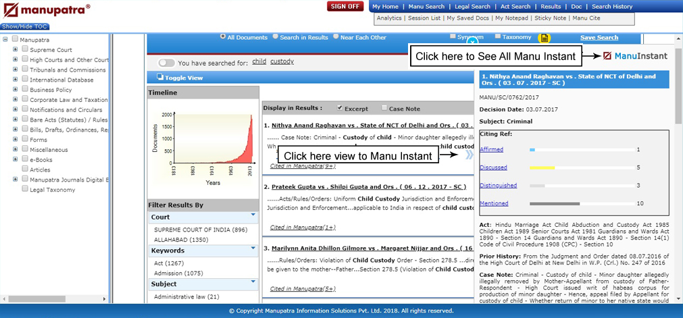Close the Manu Instant panel with X
Screen dimensions: 683x318
tap(473, 43)
